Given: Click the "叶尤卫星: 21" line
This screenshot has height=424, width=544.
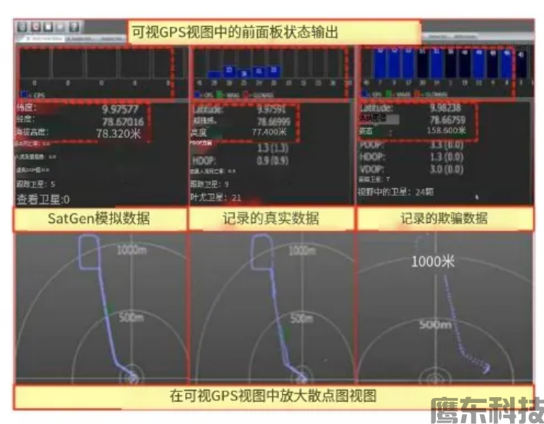Looking at the screenshot, I should [x=216, y=197].
